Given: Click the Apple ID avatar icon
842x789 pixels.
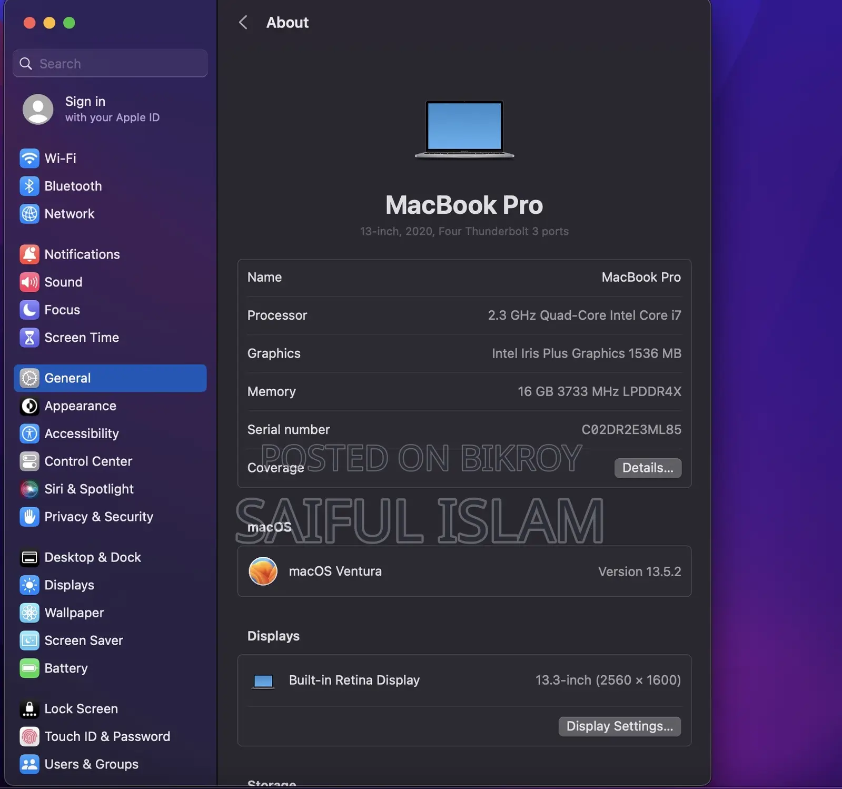Looking at the screenshot, I should coord(38,109).
